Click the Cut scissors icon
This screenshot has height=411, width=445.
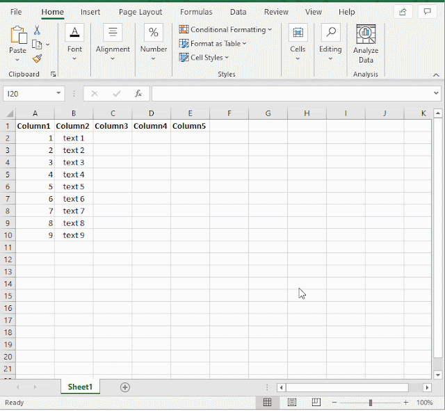click(37, 30)
